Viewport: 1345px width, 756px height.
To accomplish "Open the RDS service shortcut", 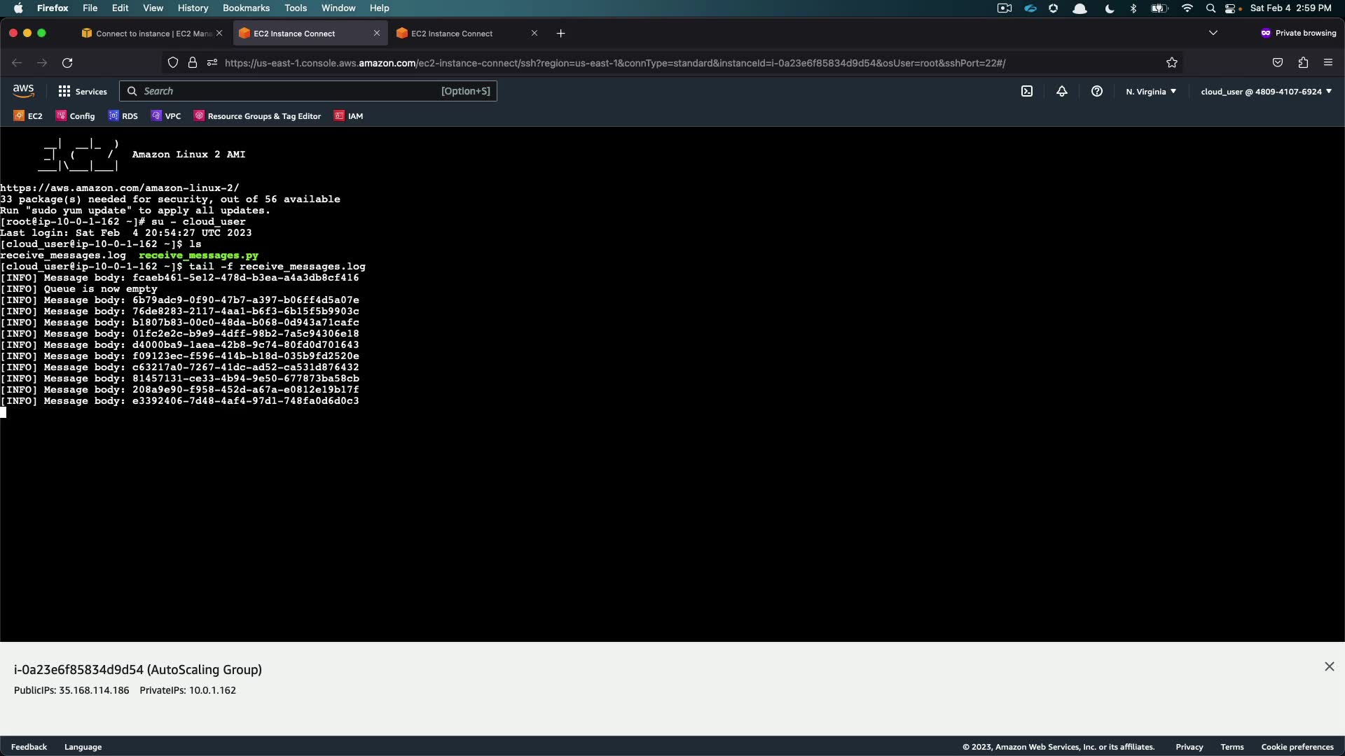I will (x=123, y=116).
